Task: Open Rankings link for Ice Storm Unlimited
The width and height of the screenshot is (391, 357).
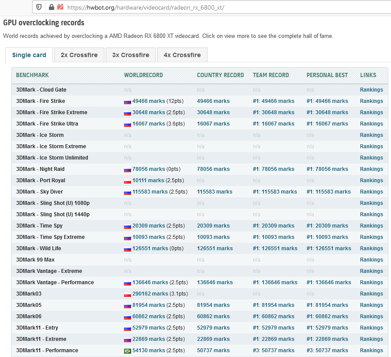Action: (x=371, y=158)
